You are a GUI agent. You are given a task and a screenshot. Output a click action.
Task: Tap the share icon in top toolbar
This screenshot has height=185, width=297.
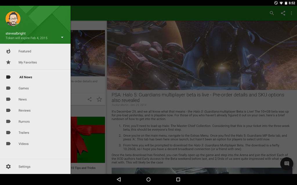283,13
